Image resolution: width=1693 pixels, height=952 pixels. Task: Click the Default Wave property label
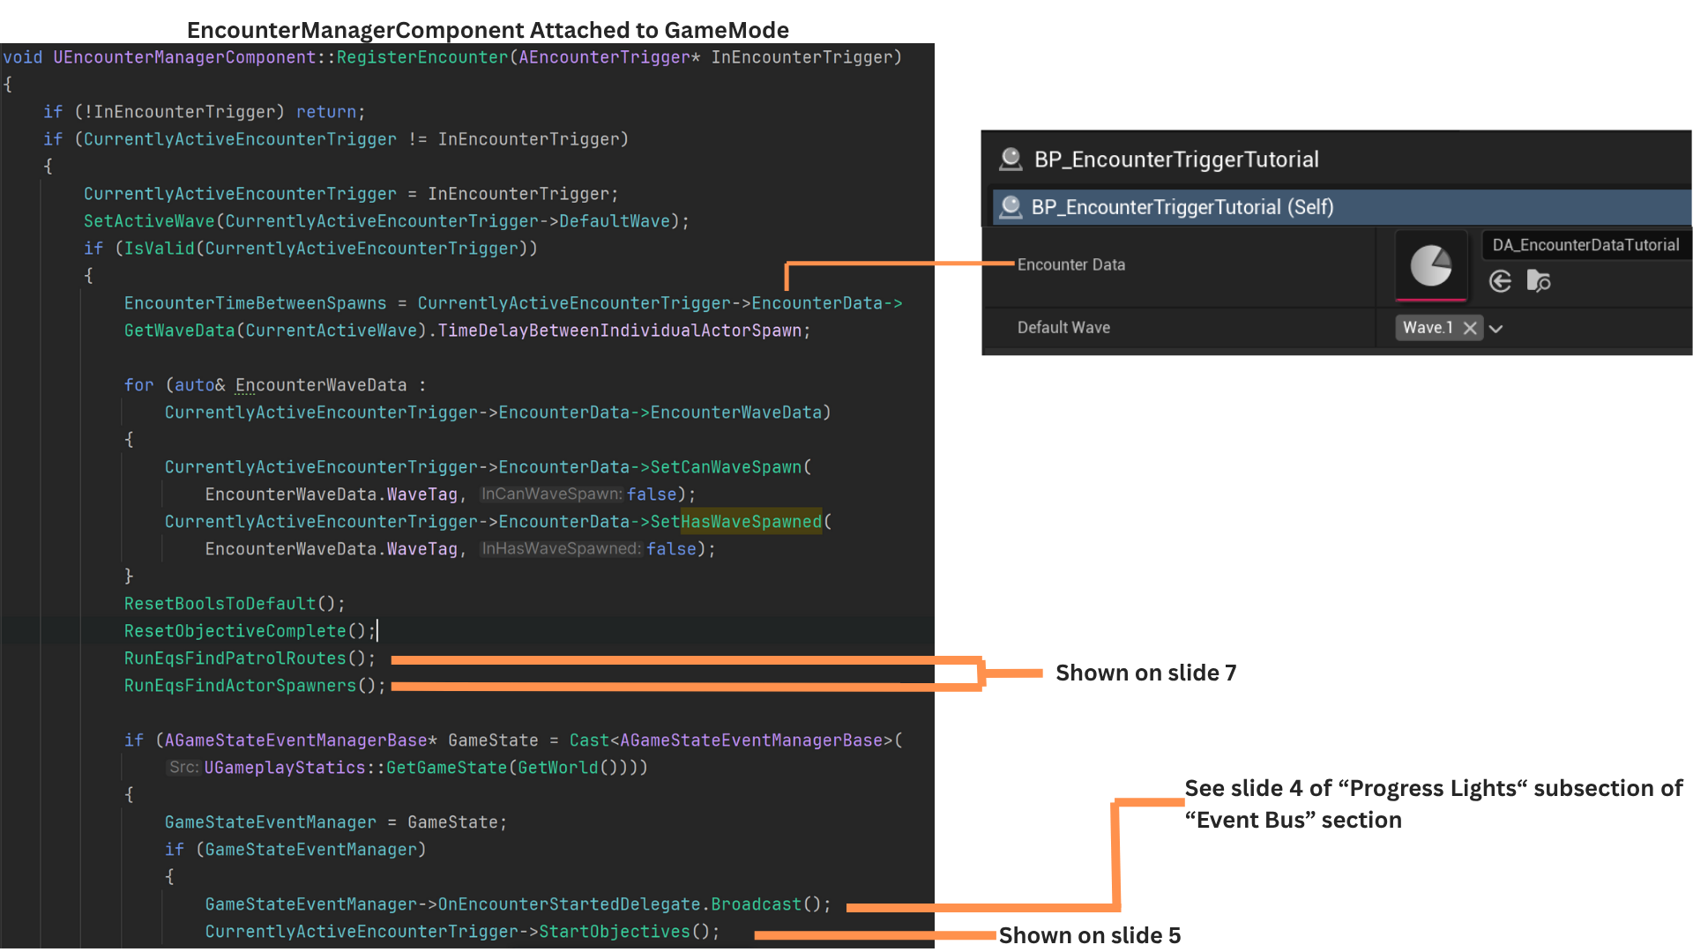pyautogui.click(x=1063, y=328)
